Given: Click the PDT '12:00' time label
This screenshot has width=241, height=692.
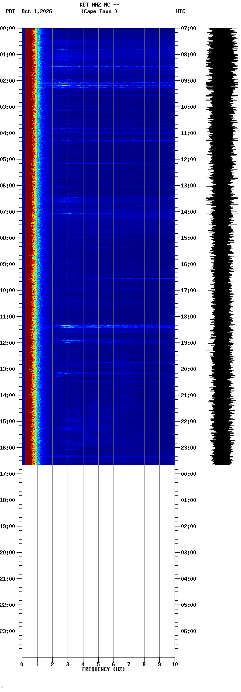Looking at the screenshot, I should coord(7,343).
